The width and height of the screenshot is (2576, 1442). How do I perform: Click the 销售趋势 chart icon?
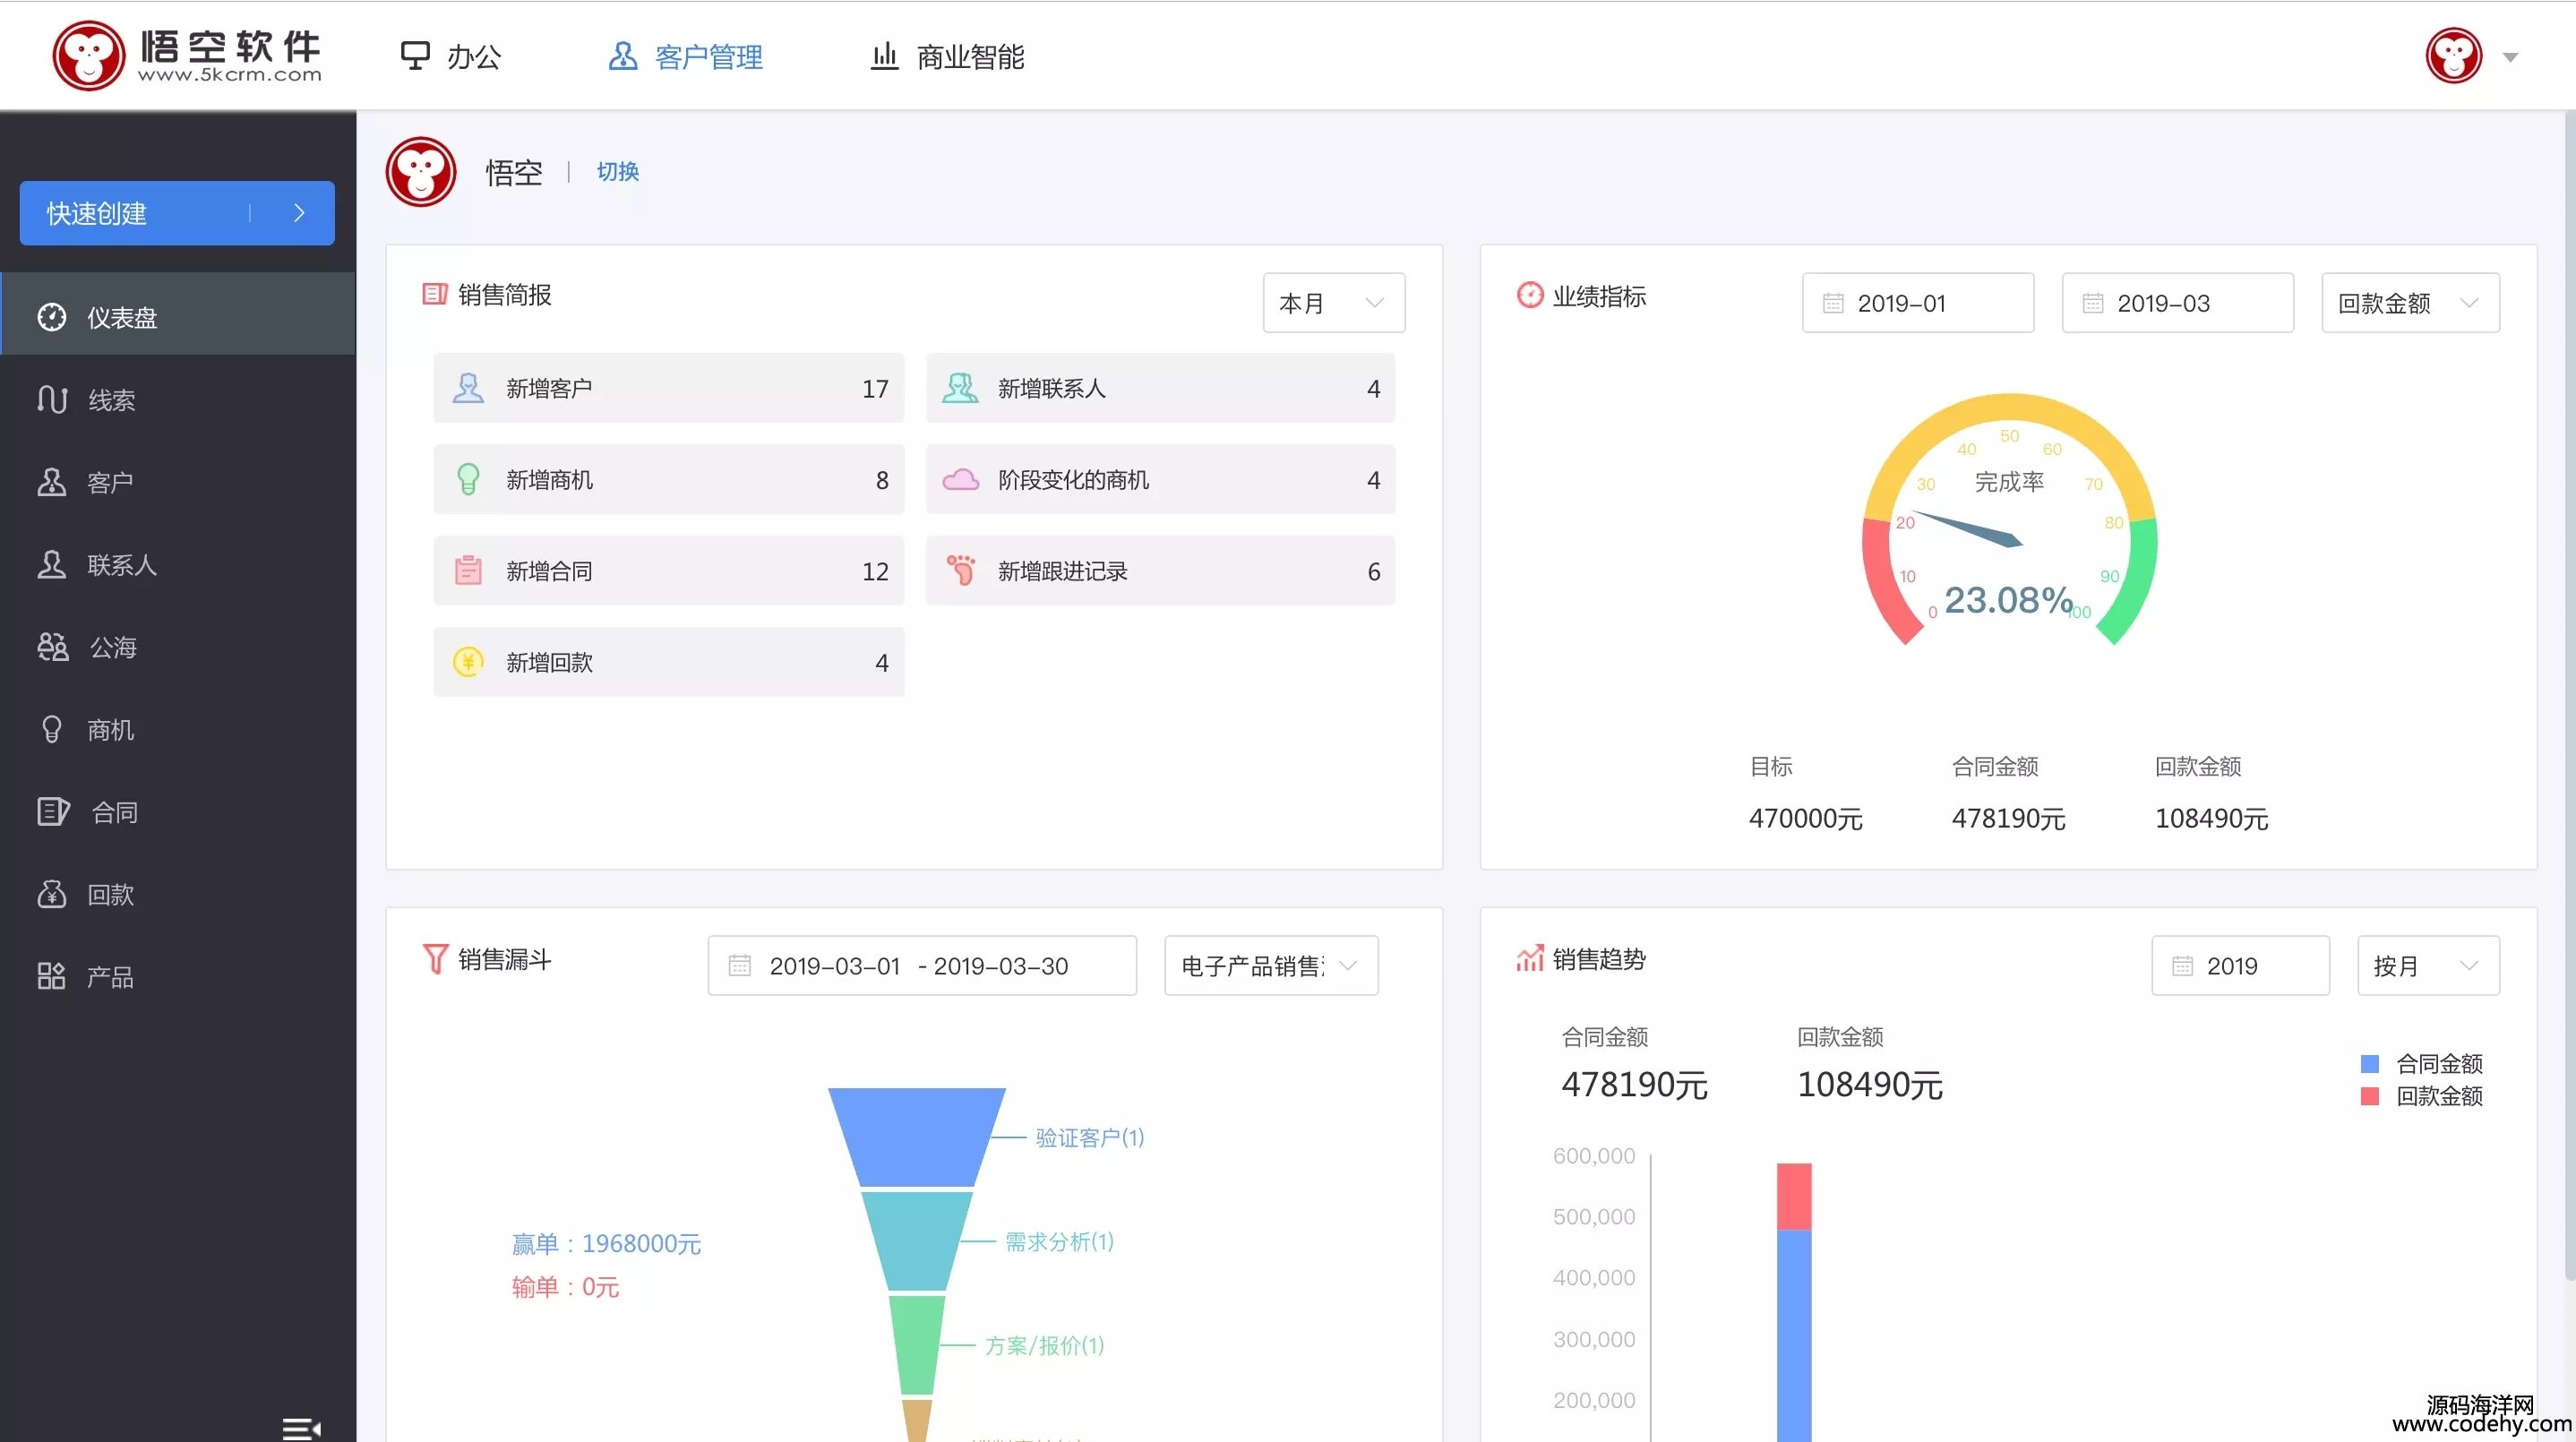tap(1530, 959)
